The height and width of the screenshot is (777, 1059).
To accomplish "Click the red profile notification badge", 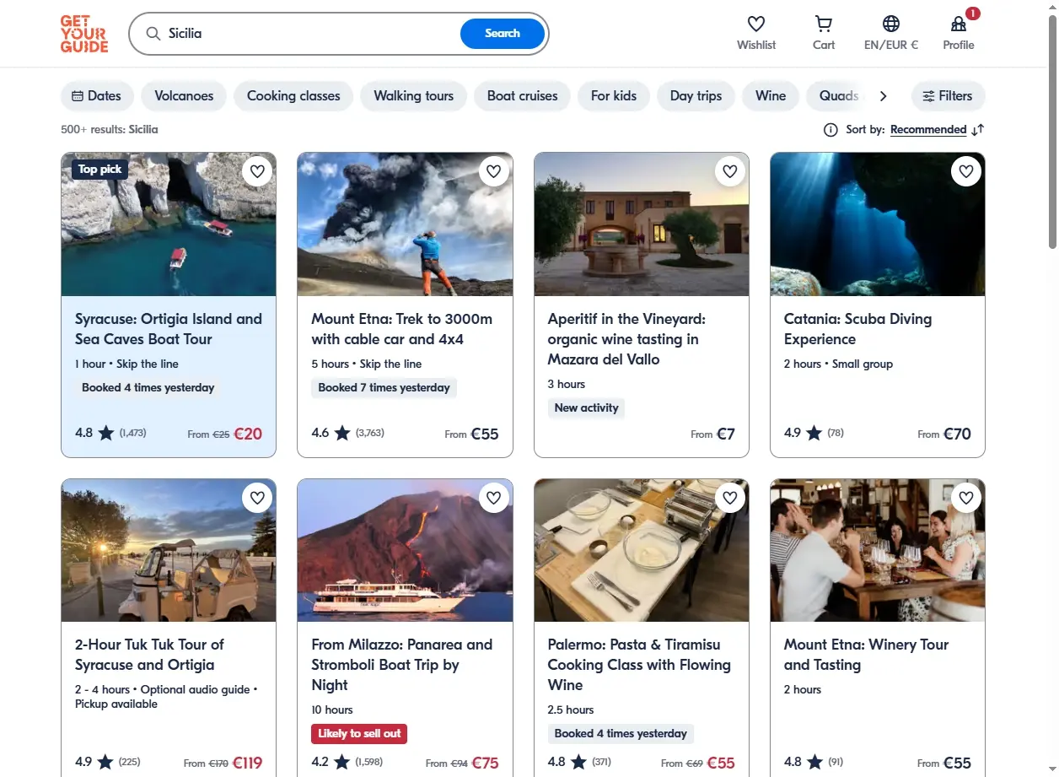I will tap(973, 13).
